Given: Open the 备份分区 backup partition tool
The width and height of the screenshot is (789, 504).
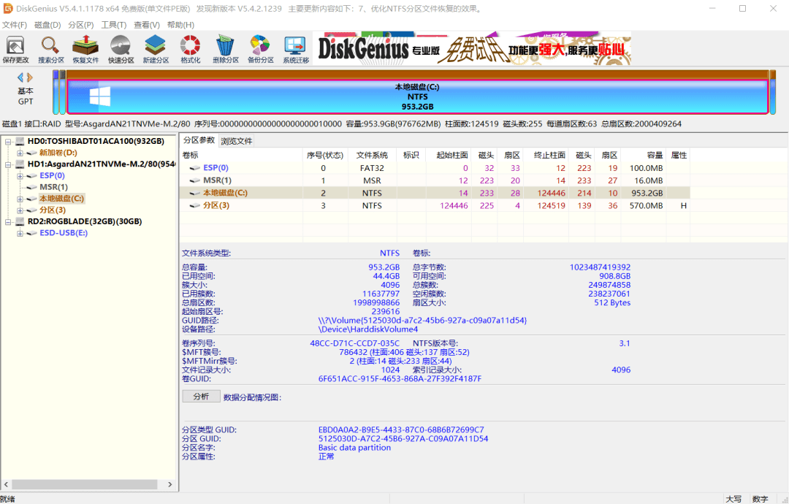Looking at the screenshot, I should tap(260, 49).
